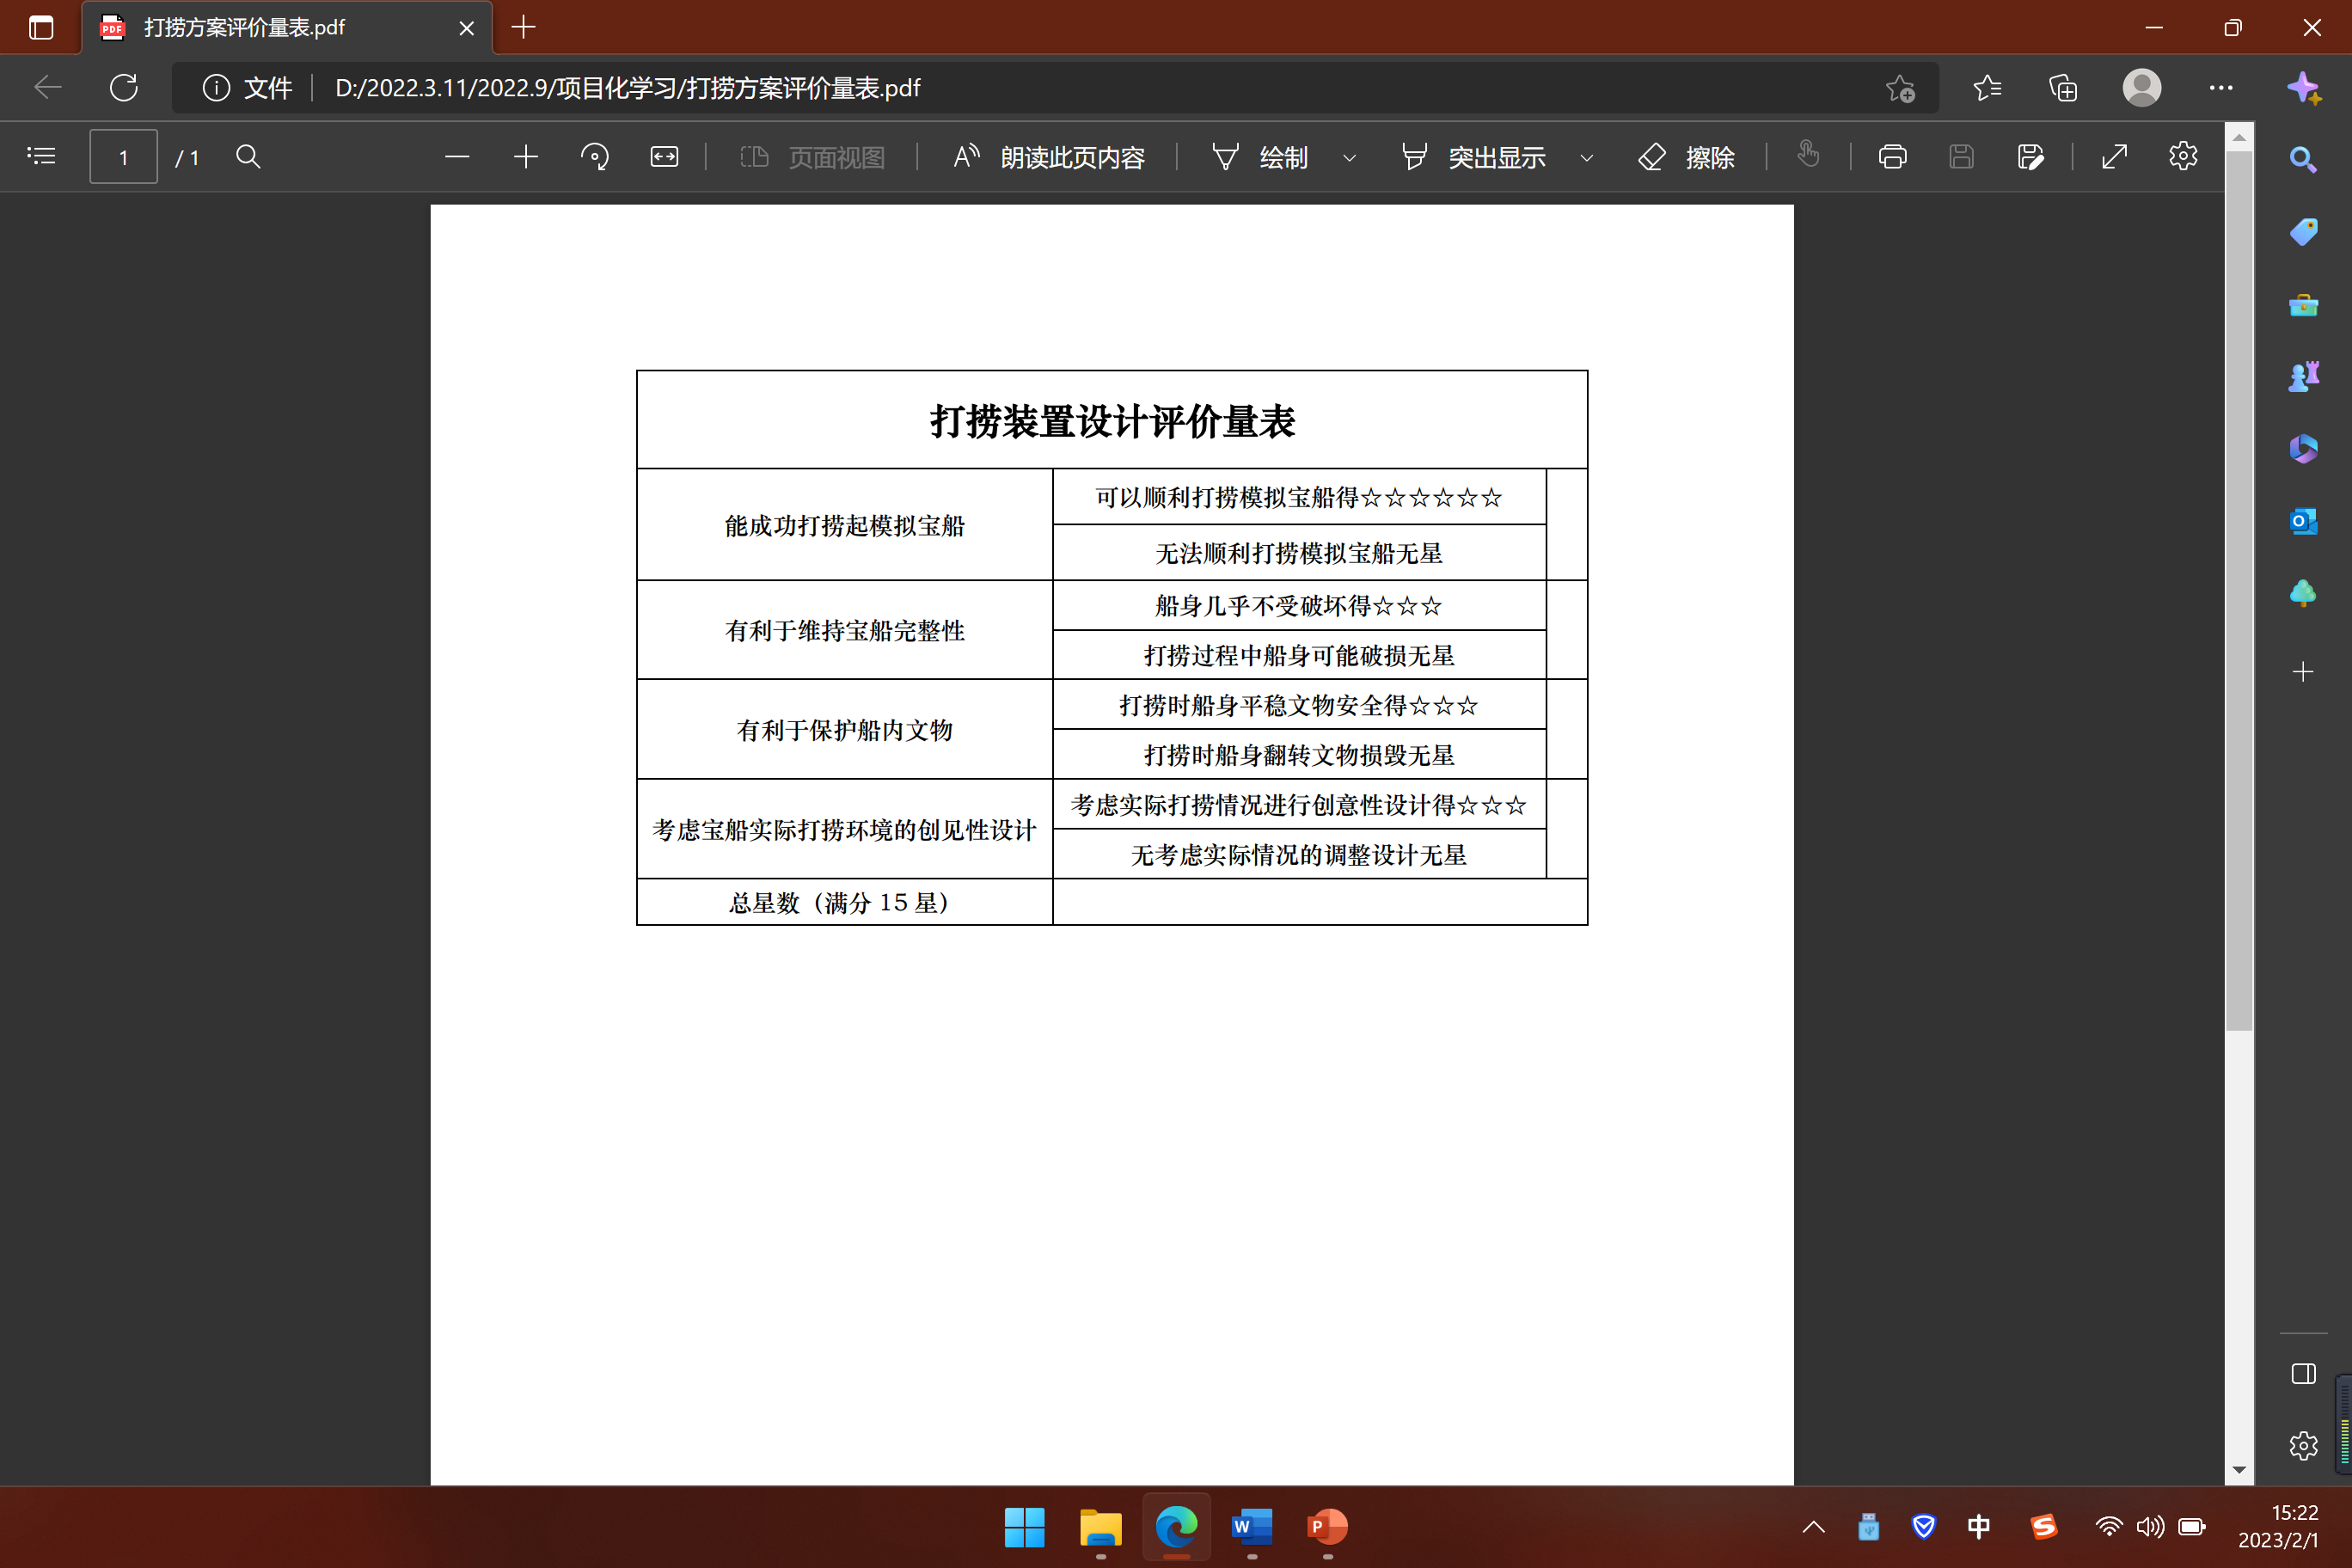Click the fit to width icon
This screenshot has height=1568, width=2352.
[x=664, y=157]
